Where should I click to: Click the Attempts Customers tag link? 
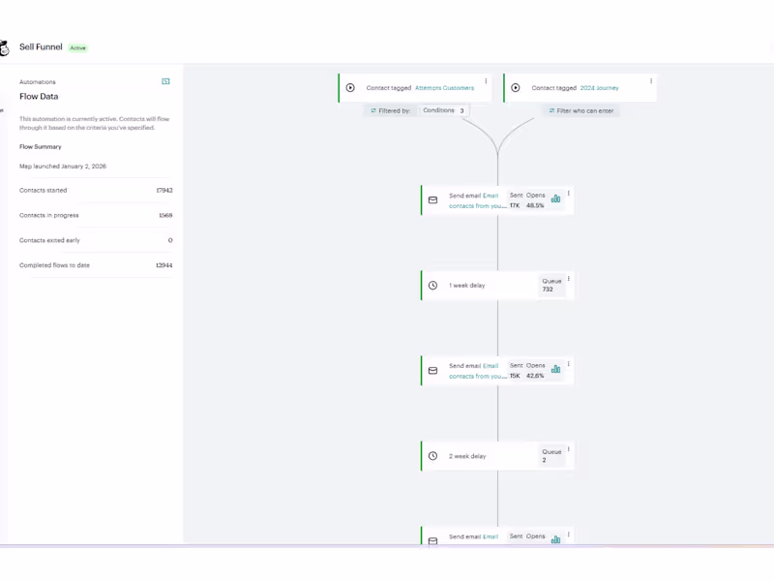point(445,88)
